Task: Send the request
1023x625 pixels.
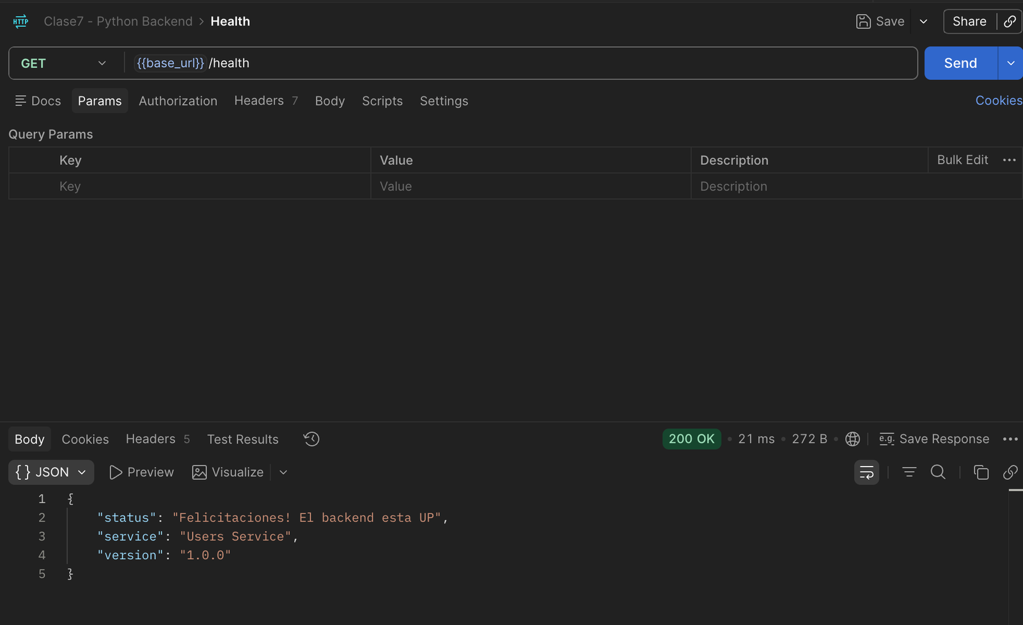Action: coord(960,63)
